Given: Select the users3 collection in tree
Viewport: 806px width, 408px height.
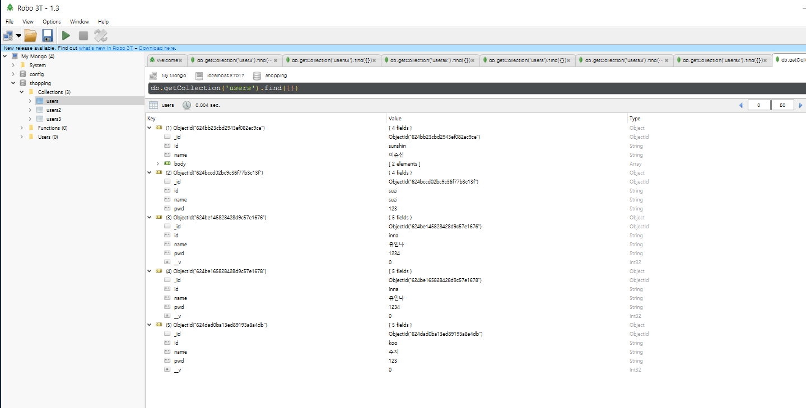Looking at the screenshot, I should pos(54,119).
